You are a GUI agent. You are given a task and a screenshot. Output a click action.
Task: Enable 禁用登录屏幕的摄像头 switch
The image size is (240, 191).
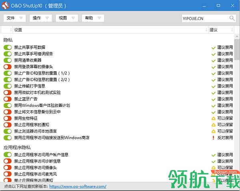click(x=8, y=66)
